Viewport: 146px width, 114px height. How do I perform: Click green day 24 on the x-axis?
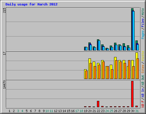[x=107, y=111]
